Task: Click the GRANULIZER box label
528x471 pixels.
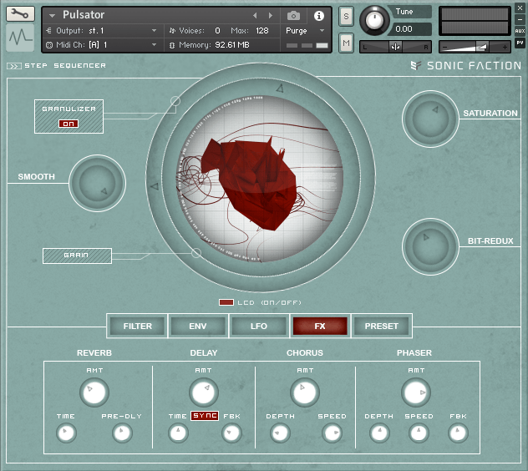Action: (69, 109)
